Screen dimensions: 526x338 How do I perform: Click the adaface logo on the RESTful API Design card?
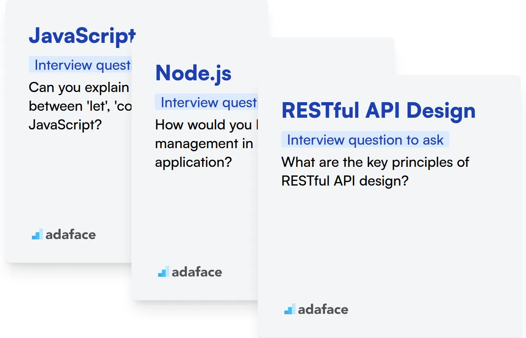tap(316, 309)
